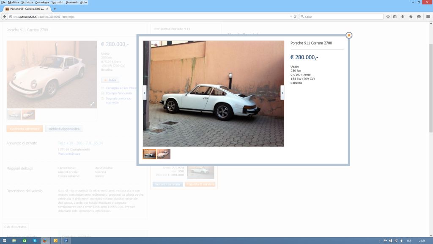Go back to the previous page
Image resolution: width=433 pixels, height=244 pixels.
[4, 17]
